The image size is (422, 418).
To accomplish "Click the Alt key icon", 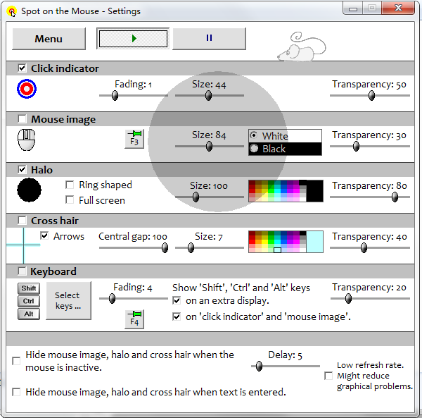I will 29,314.
